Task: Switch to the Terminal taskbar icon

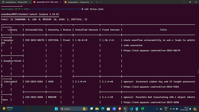Action: click(125, 109)
